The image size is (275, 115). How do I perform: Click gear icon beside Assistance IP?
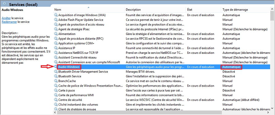coord(56,48)
